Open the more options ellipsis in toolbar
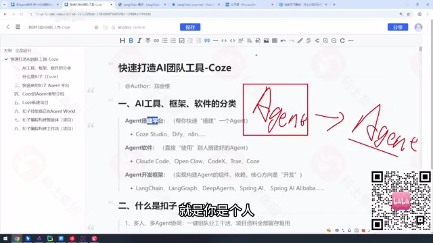The width and height of the screenshot is (433, 243). 350,40
